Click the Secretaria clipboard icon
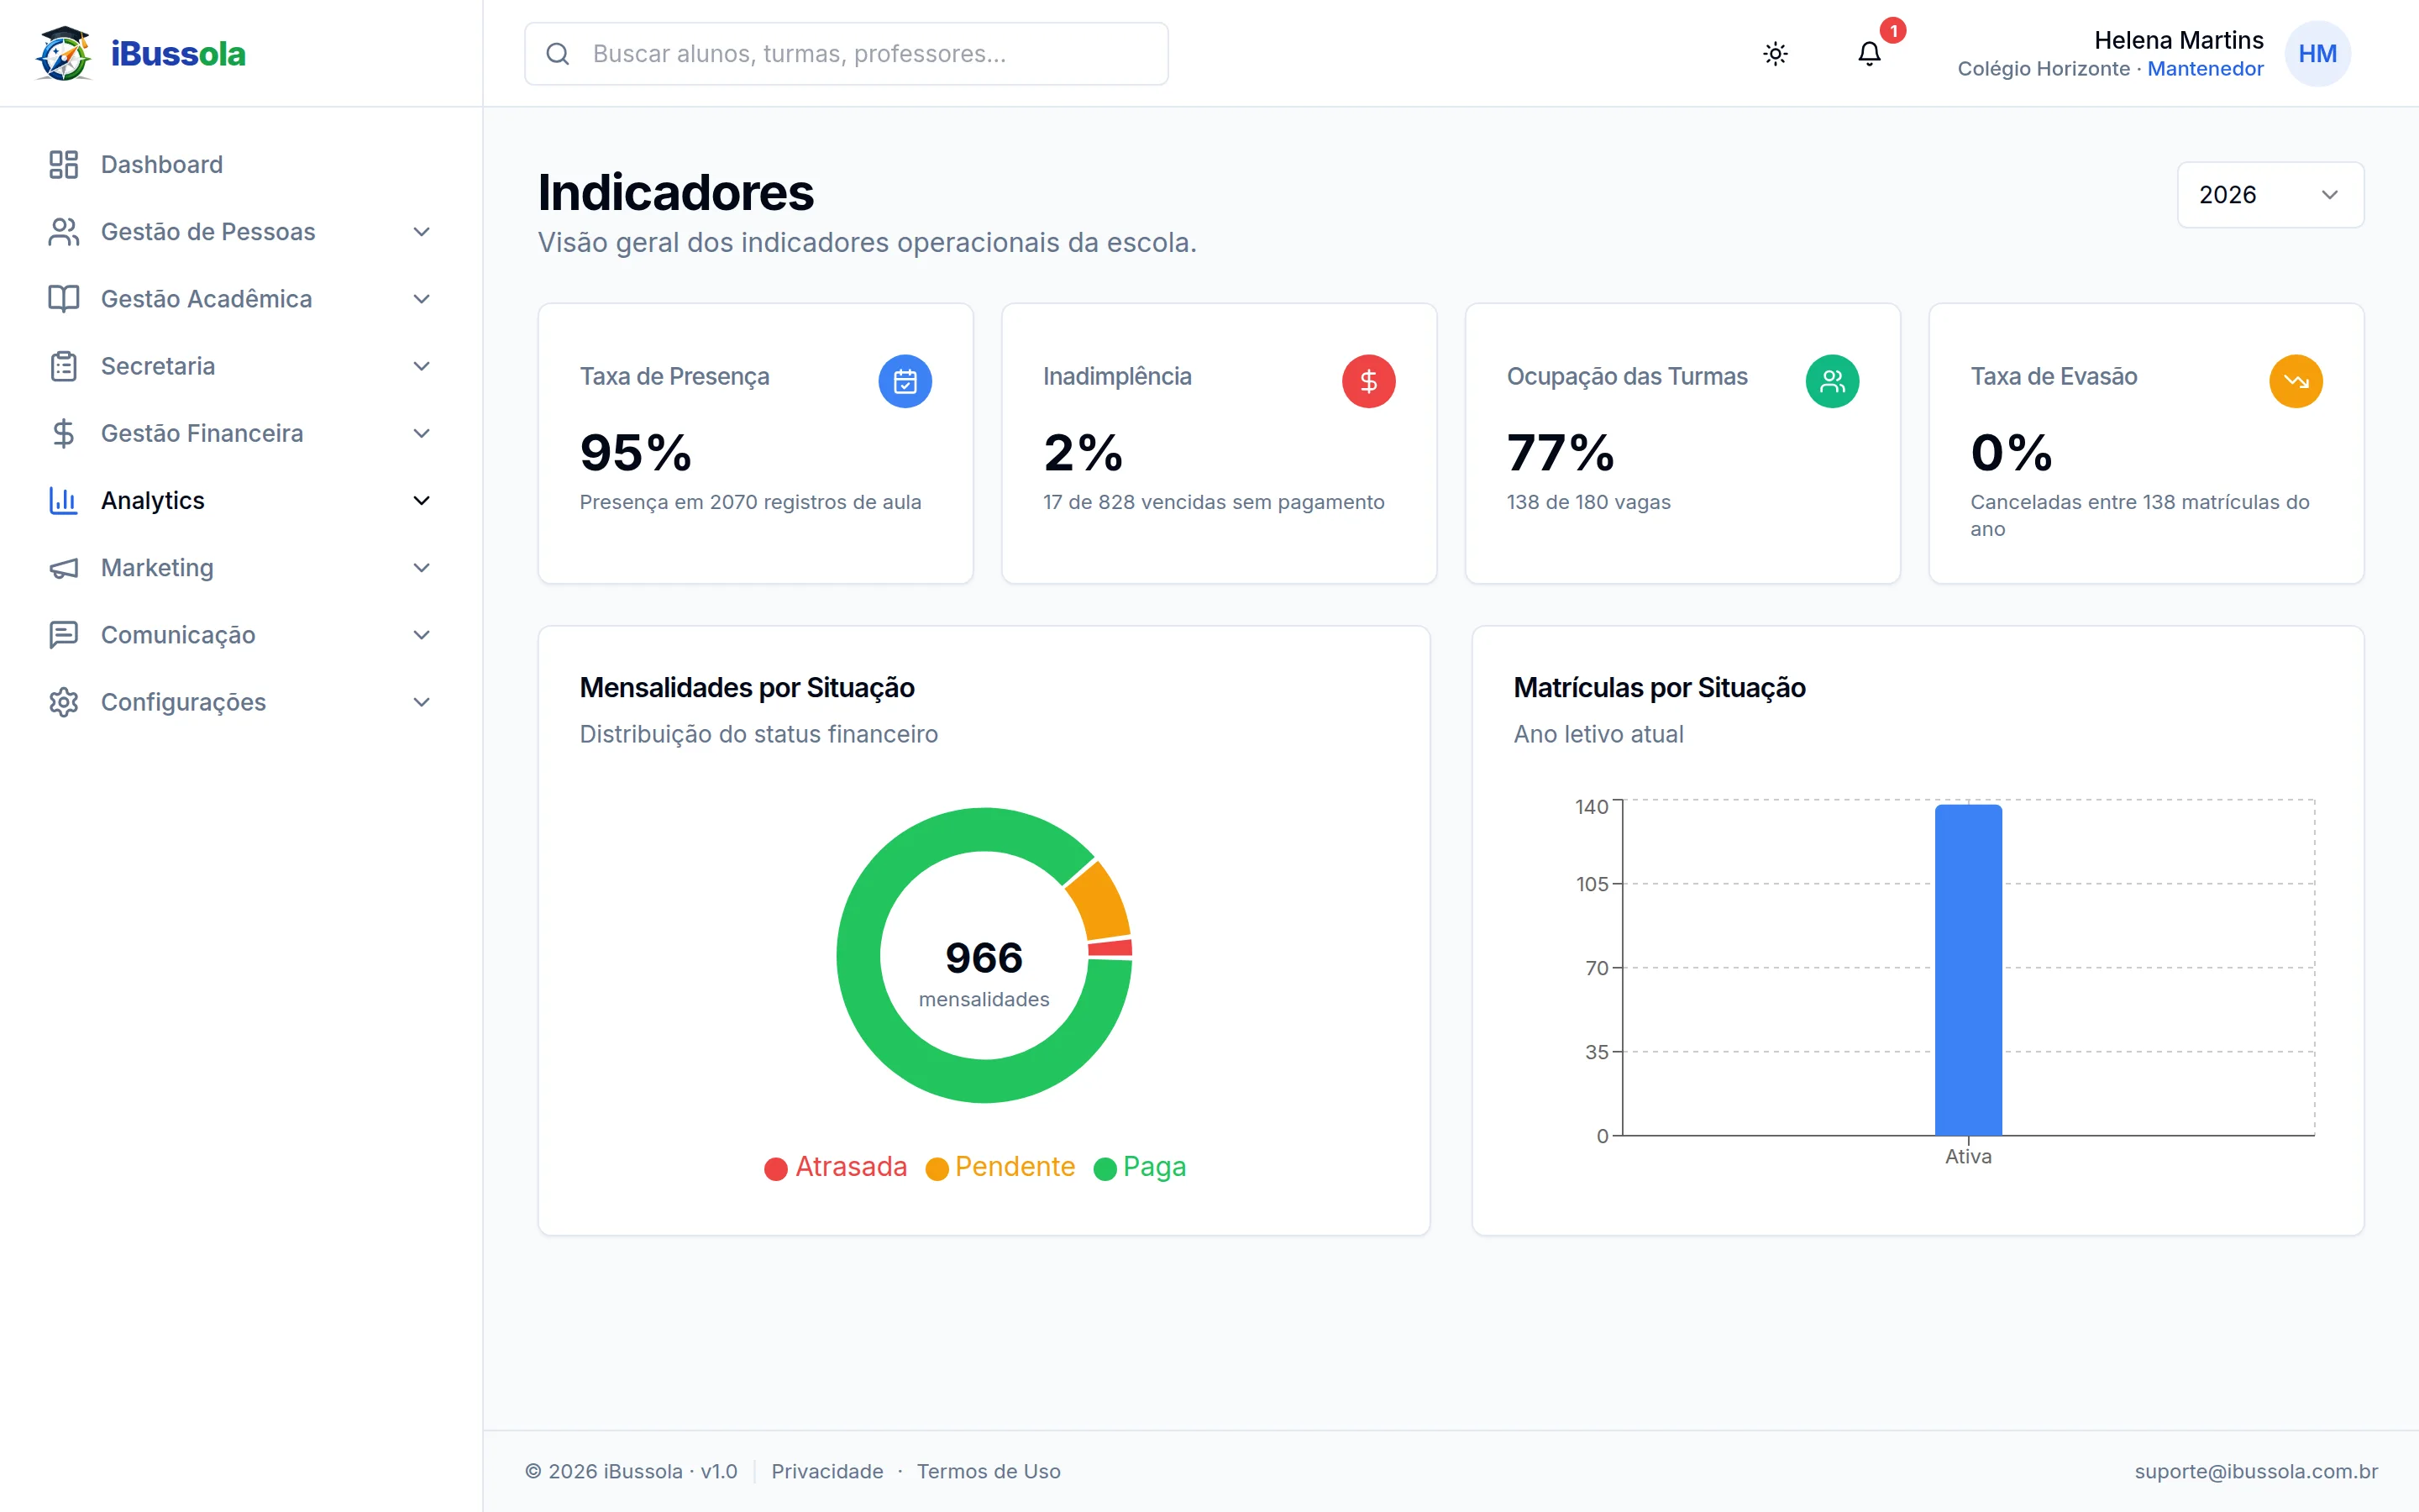The width and height of the screenshot is (2419, 1512). click(64, 366)
